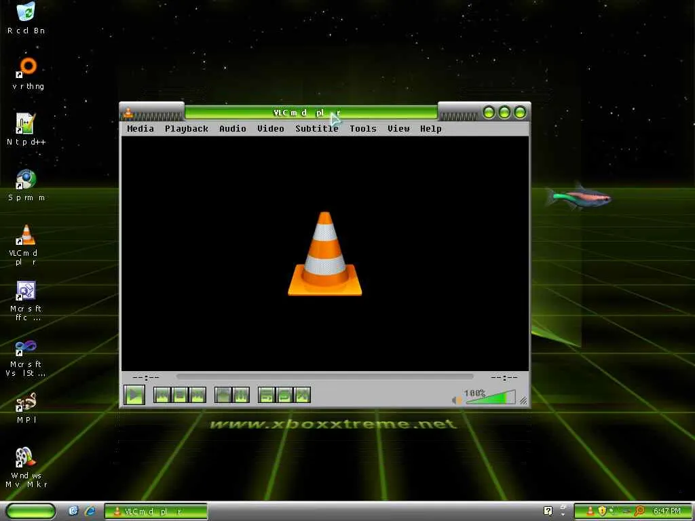Skip to next track in VLC
The height and width of the screenshot is (521, 695).
[x=198, y=395]
